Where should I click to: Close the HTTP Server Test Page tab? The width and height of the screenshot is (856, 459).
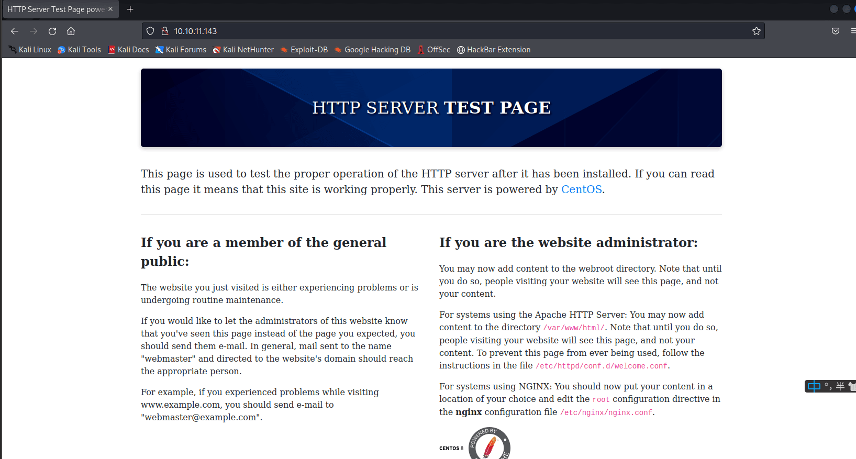[110, 9]
